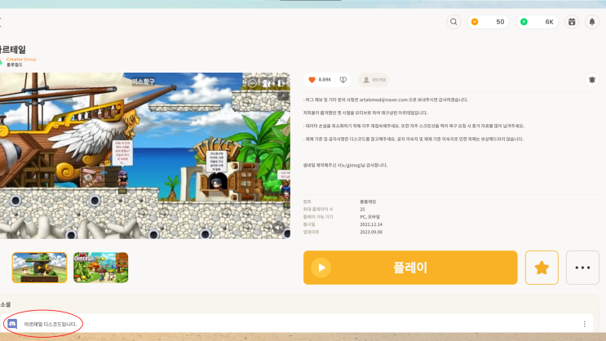
Task: Click the update date 2023.09.08
Action: click(x=371, y=232)
